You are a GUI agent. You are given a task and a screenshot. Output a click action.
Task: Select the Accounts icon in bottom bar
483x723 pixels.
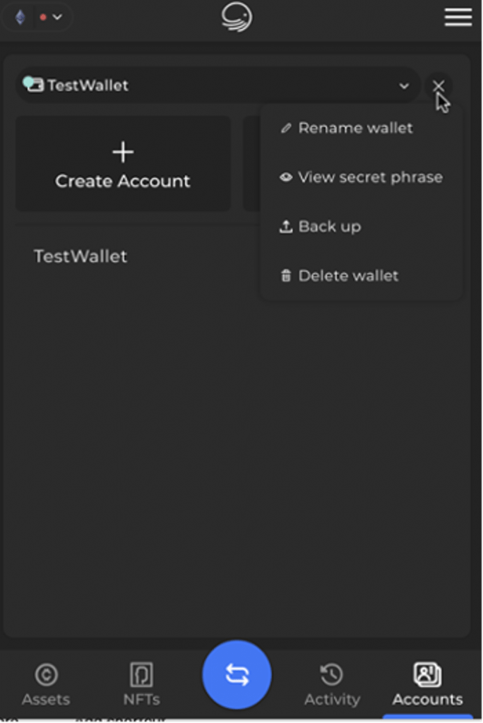tap(427, 674)
